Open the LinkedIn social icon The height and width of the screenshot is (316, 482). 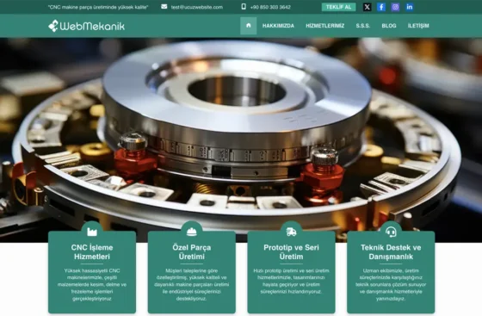click(x=410, y=7)
